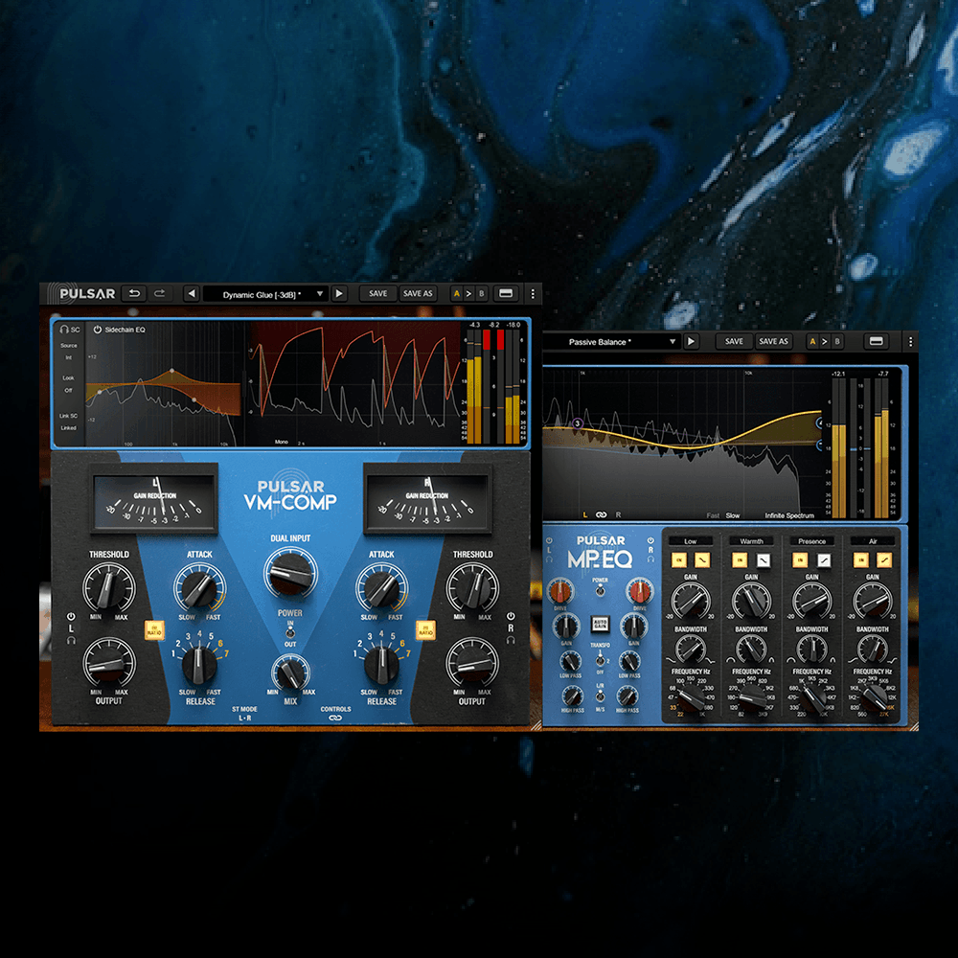Image resolution: width=958 pixels, height=958 pixels.
Task: Toggle the Sidechain EQ power button
Action: point(97,330)
